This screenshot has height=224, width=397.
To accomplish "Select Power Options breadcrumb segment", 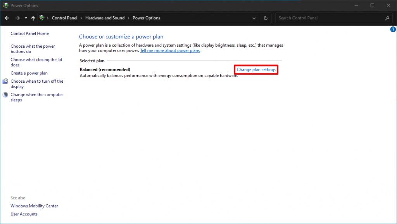I will pos(146,18).
